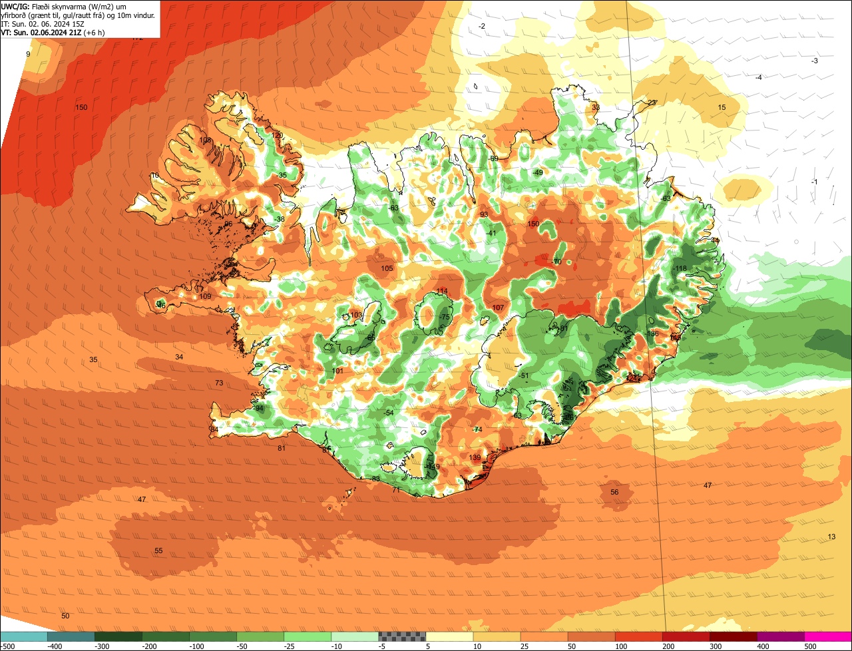Click the subtitle line ending 'og 10m vindur.'
The image size is (852, 651).
tap(79, 15)
